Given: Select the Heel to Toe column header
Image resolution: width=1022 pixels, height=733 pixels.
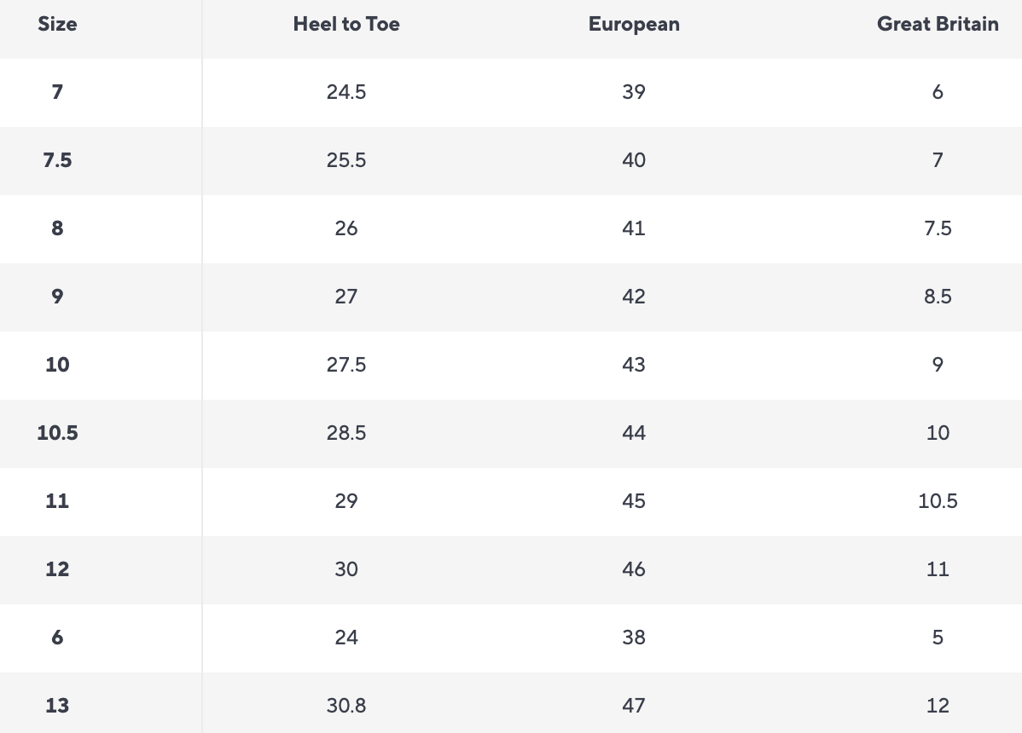Looking at the screenshot, I should [x=346, y=24].
